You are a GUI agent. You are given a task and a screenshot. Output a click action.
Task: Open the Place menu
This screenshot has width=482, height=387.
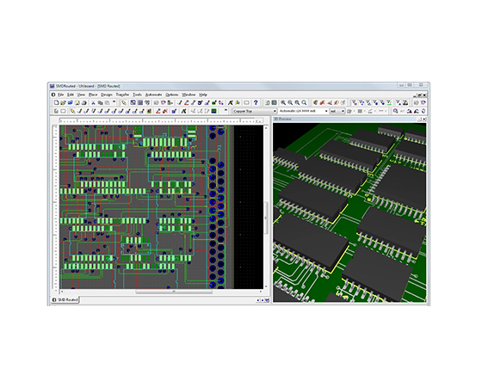(93, 95)
